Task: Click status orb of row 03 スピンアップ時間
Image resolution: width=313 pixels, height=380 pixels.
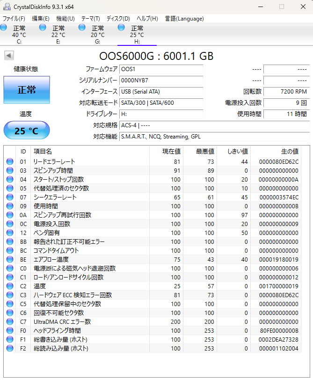Action: click(10, 170)
